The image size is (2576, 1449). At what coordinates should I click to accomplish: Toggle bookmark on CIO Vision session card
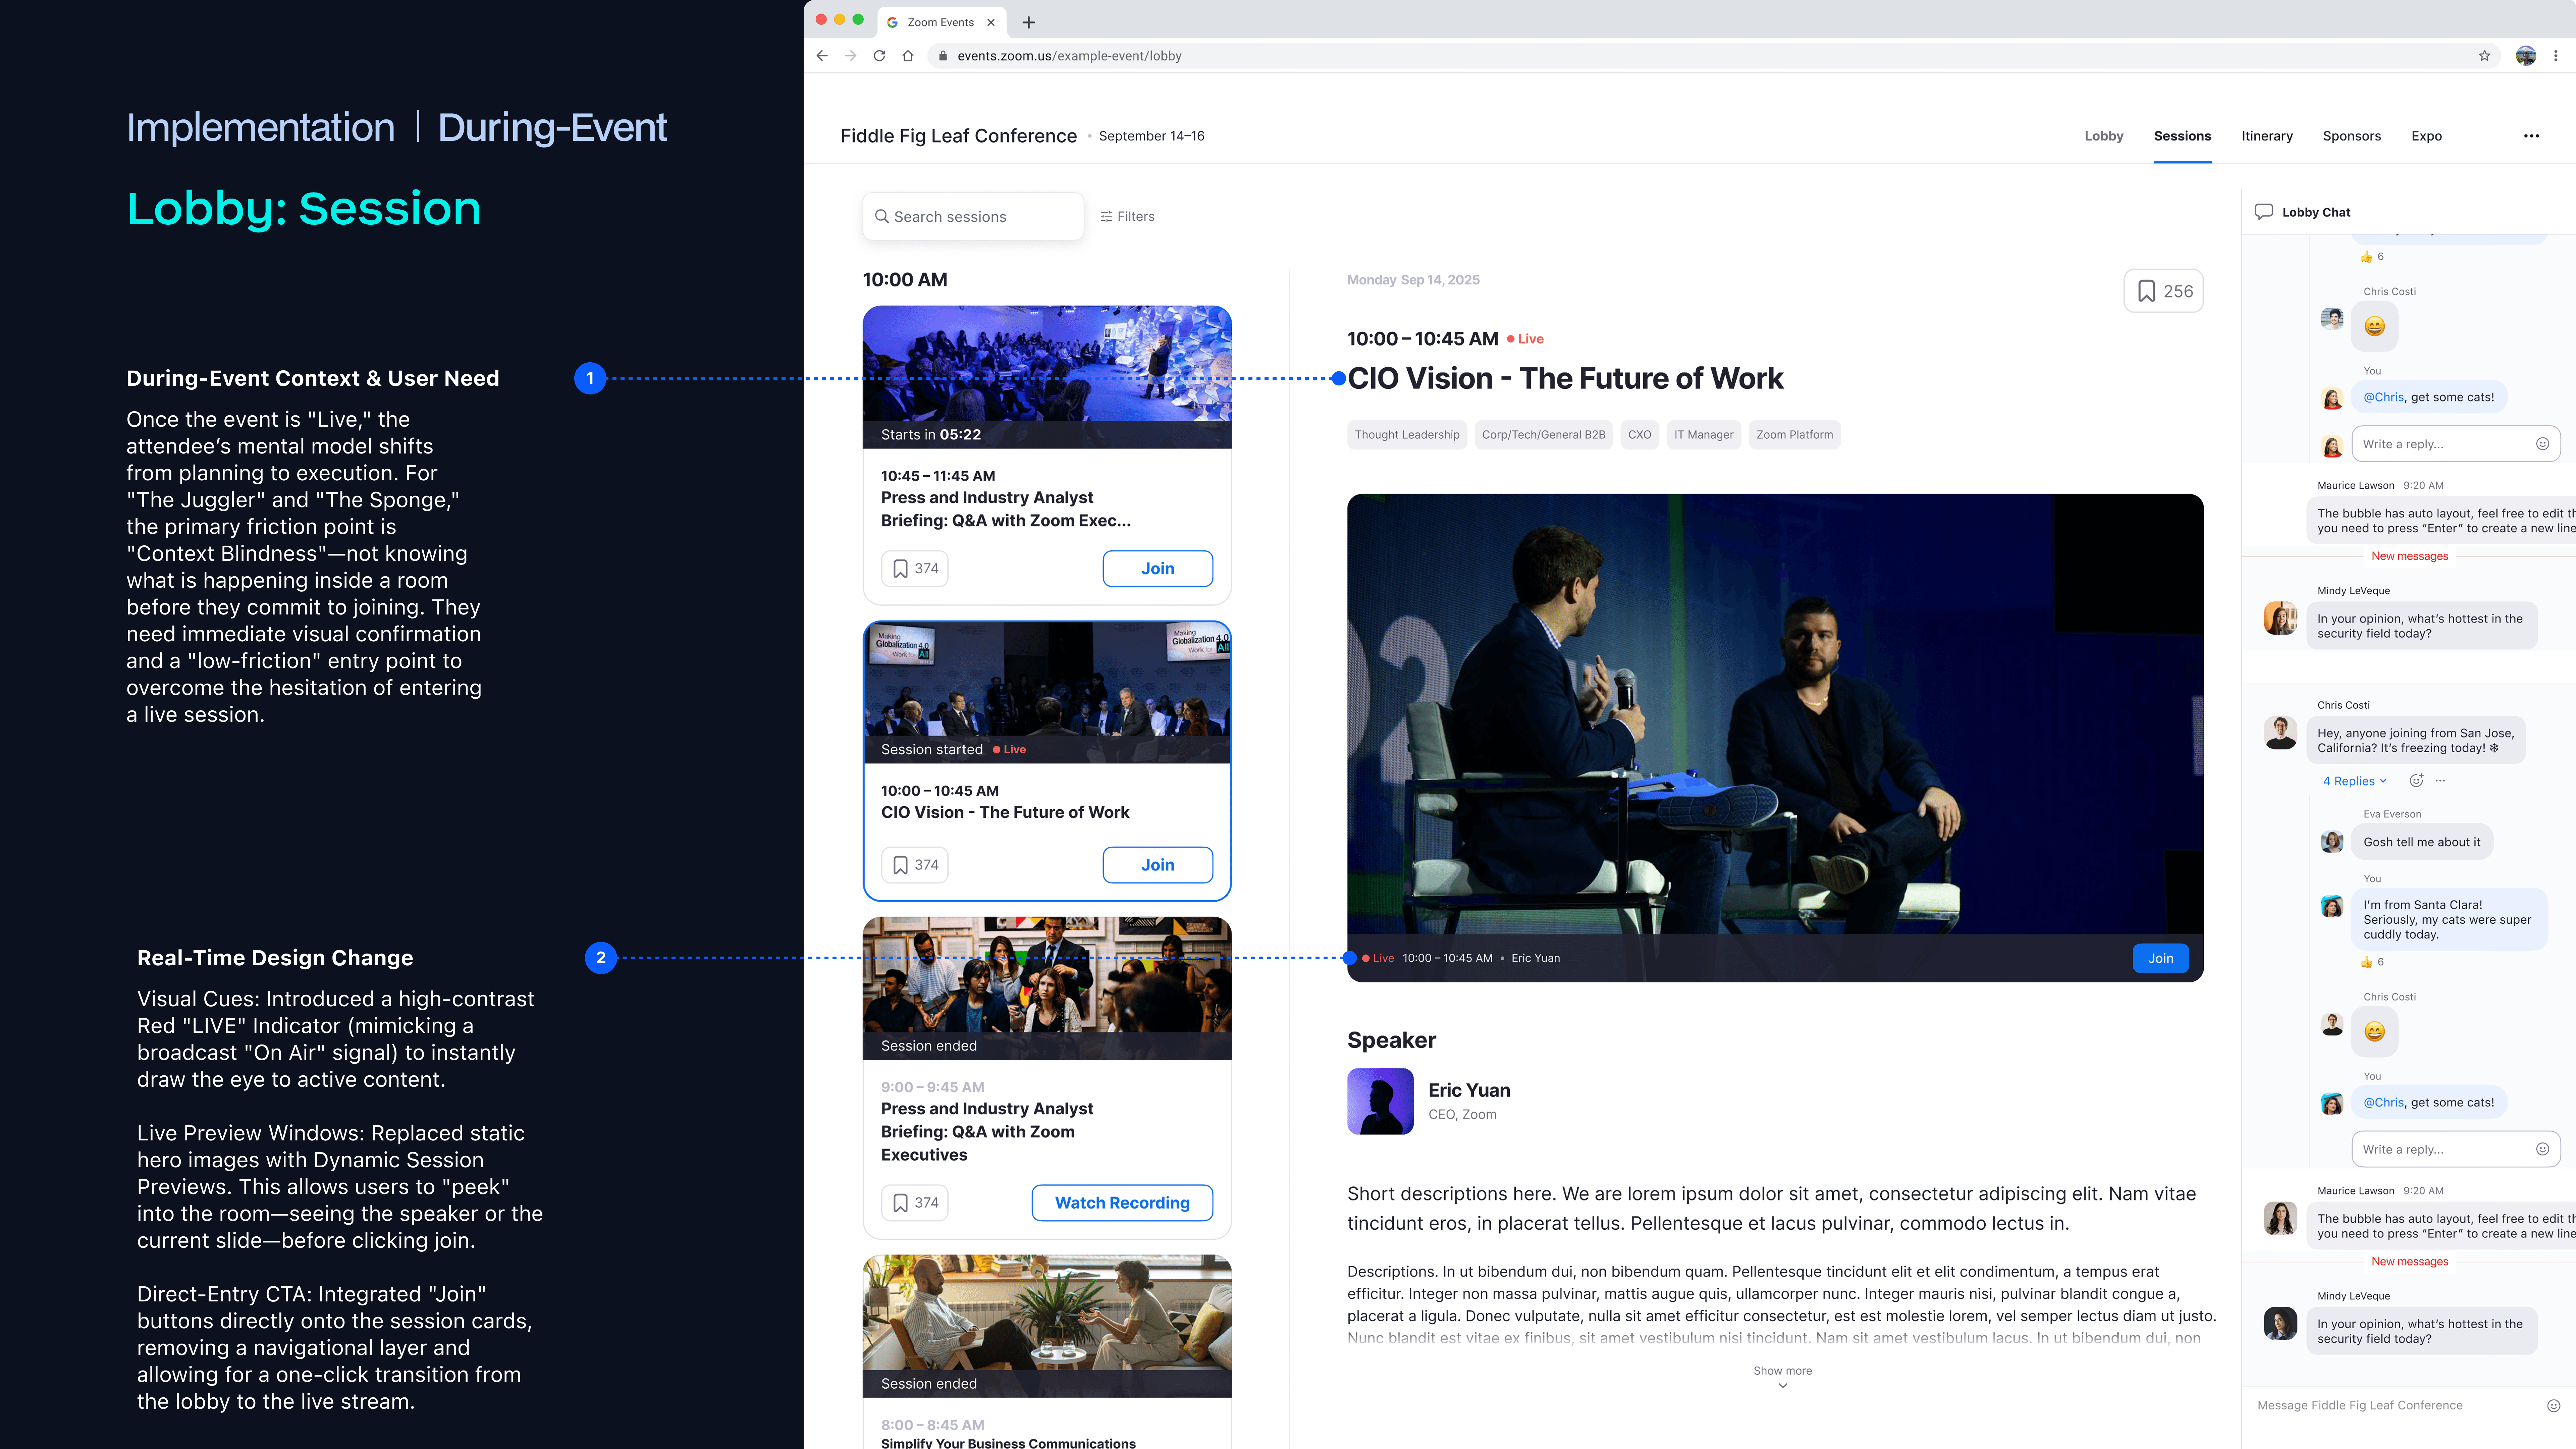coord(915,865)
